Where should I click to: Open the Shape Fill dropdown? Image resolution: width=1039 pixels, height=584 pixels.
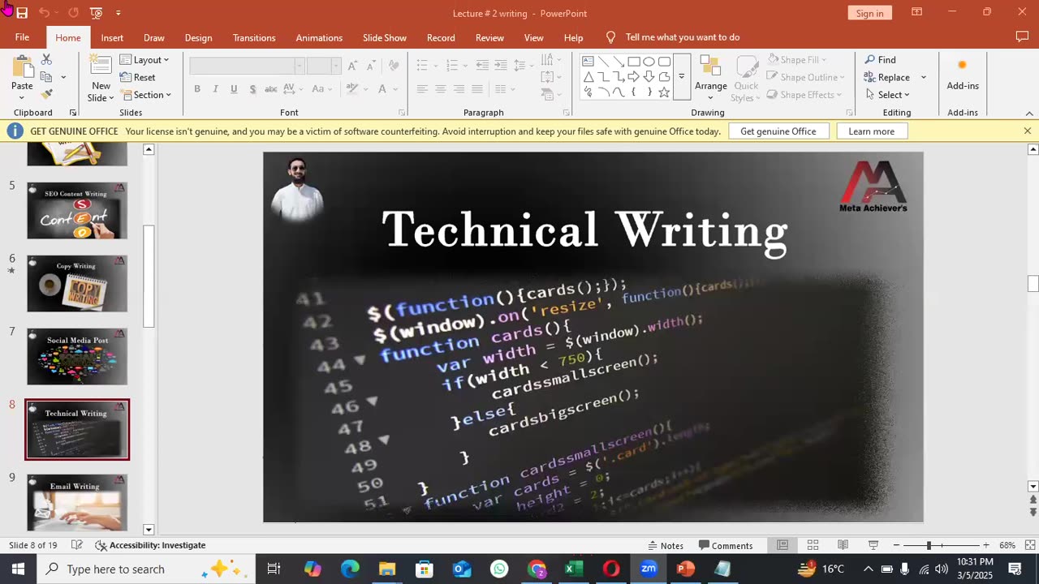pyautogui.click(x=796, y=60)
